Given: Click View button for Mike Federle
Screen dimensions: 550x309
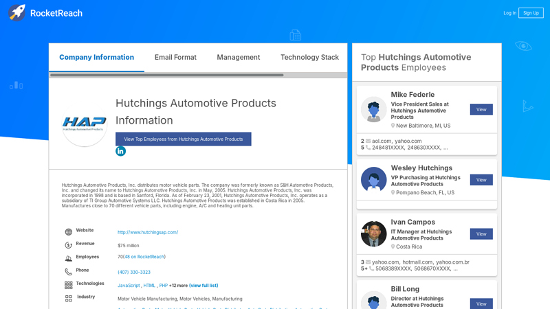Looking at the screenshot, I should pos(481,110).
